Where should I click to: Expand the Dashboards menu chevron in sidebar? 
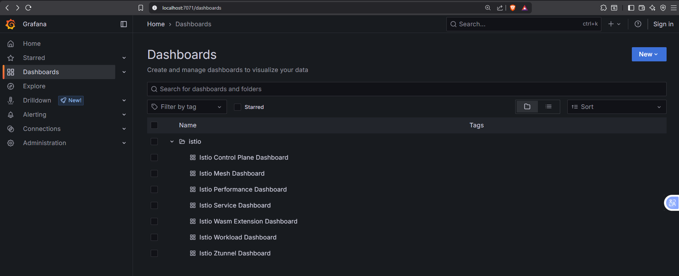click(x=124, y=72)
